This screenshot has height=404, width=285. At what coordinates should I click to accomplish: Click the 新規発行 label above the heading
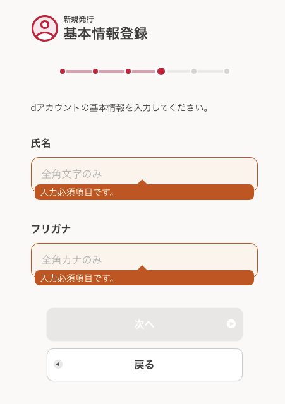click(78, 19)
